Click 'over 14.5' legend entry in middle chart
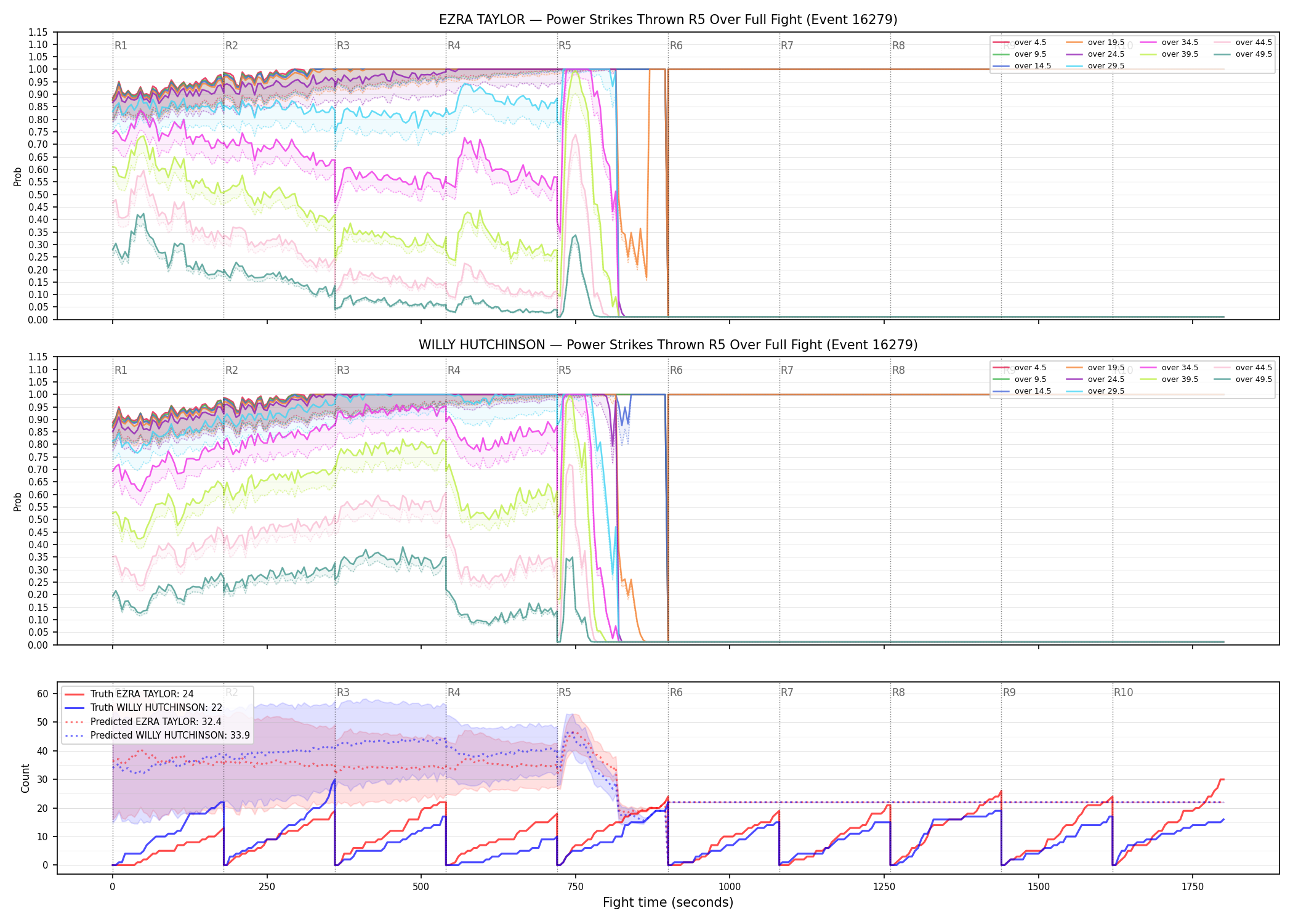The image size is (1293, 924). [1022, 391]
